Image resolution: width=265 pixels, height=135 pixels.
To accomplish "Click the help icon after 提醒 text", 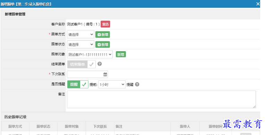I will (x=137, y=84).
